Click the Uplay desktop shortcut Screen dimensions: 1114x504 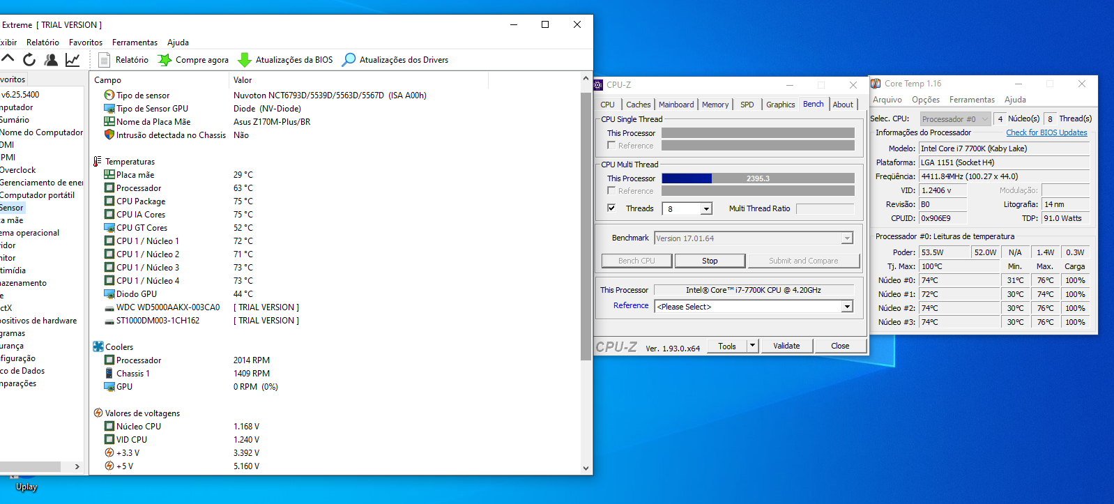click(x=26, y=484)
